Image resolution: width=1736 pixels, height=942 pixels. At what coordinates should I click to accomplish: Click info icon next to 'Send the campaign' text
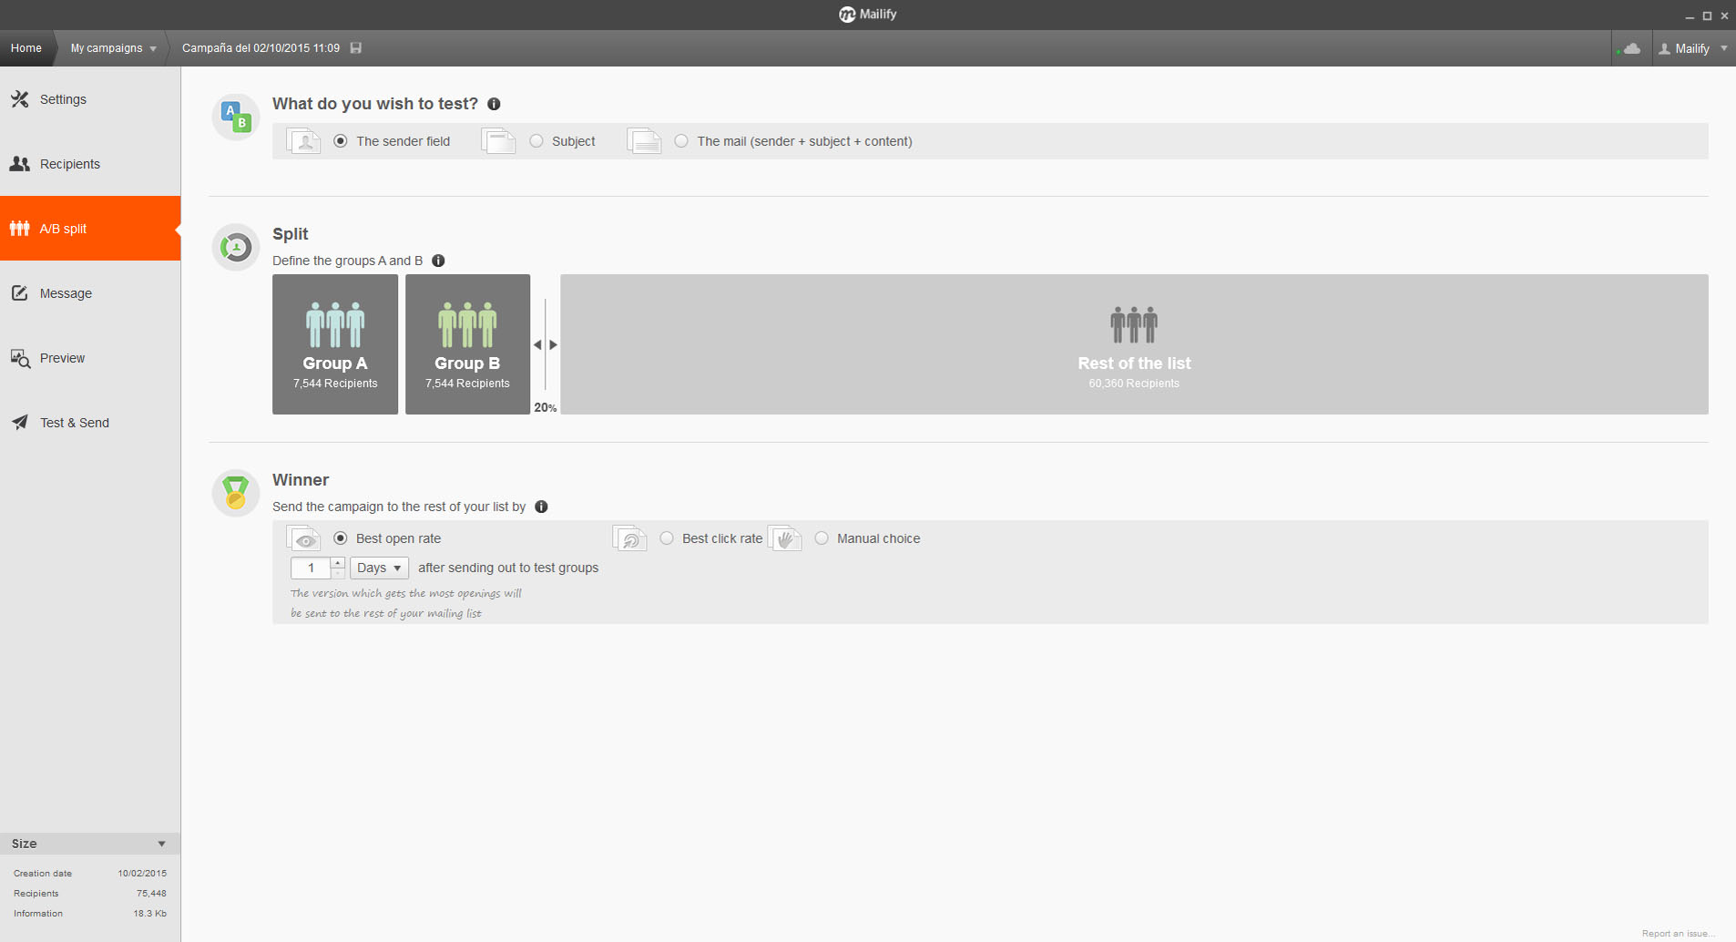click(x=541, y=507)
